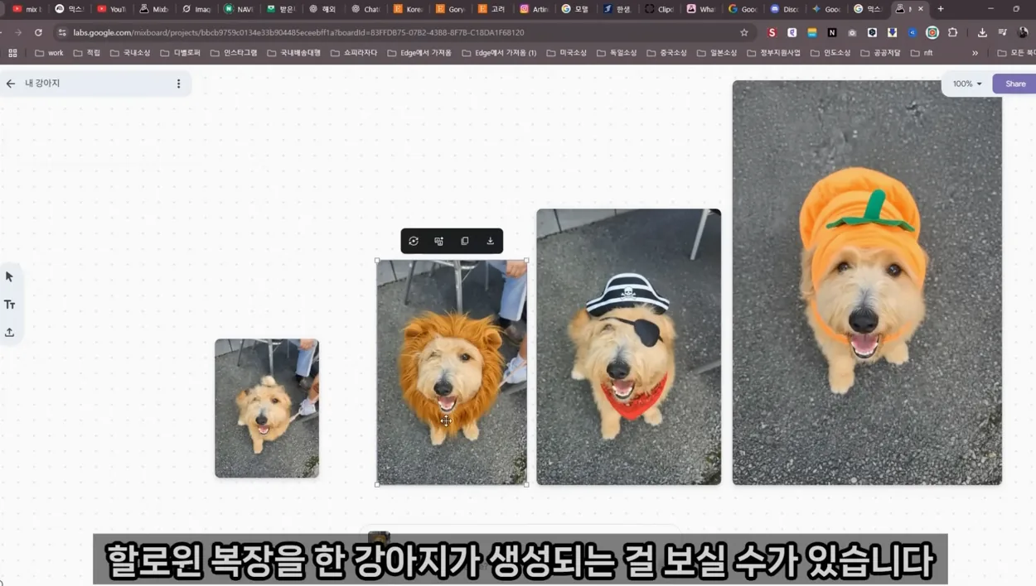Viewport: 1036px width, 586px height.
Task: Open the nft bookmarks folder
Action: (x=922, y=53)
